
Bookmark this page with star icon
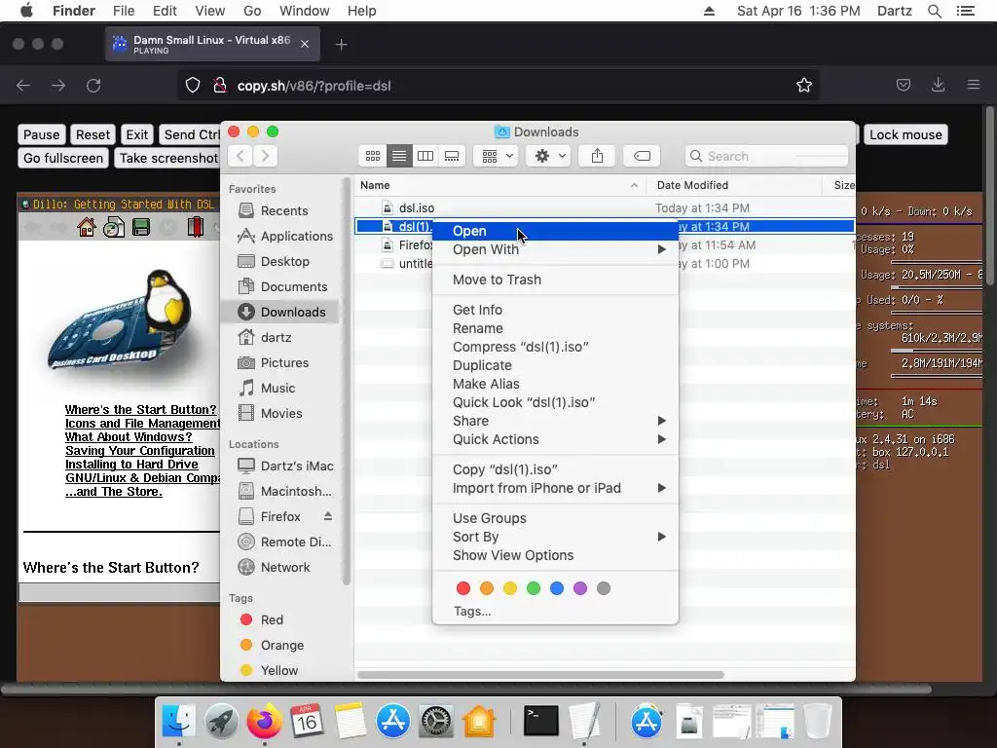[803, 86]
